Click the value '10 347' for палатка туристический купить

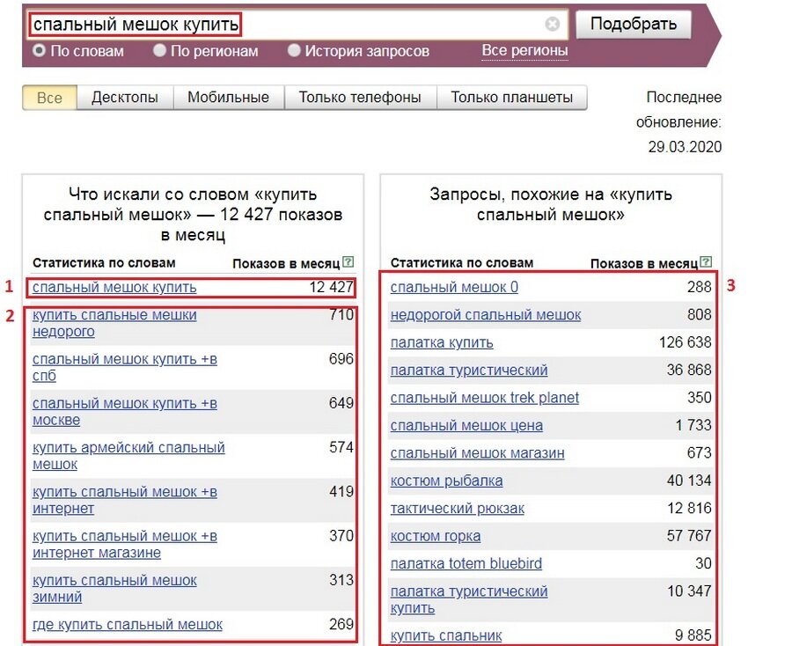tap(689, 591)
